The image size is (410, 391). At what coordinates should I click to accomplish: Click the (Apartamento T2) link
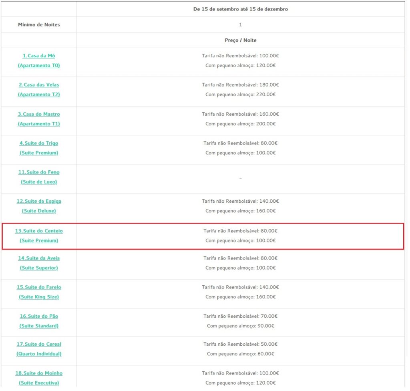pos(39,95)
